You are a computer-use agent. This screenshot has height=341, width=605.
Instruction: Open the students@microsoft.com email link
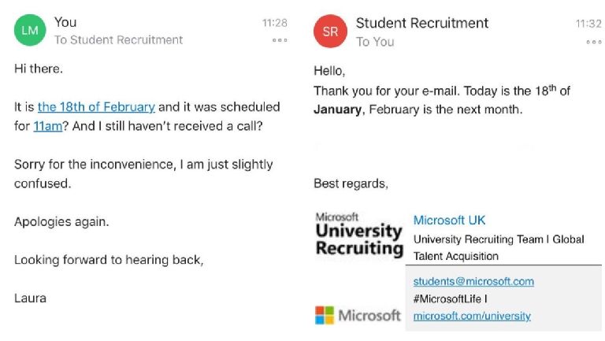point(473,282)
